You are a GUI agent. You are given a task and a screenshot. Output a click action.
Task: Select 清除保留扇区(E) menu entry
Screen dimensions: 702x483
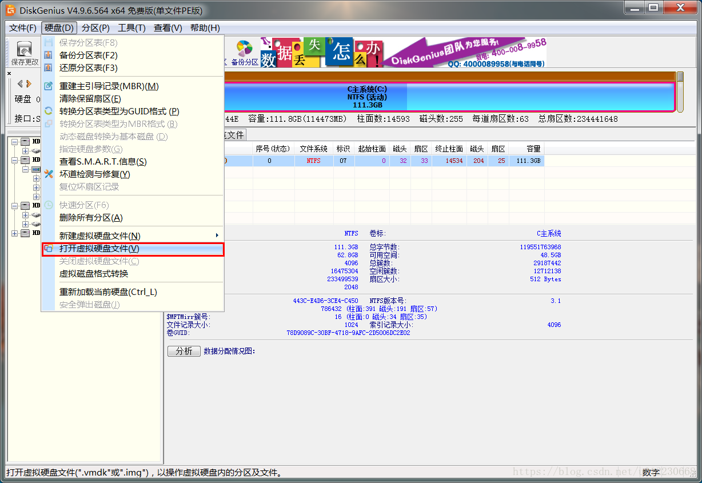coord(133,99)
